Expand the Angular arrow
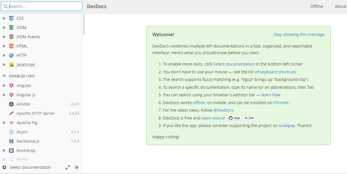This screenshot has width=347, height=174. [4, 86]
